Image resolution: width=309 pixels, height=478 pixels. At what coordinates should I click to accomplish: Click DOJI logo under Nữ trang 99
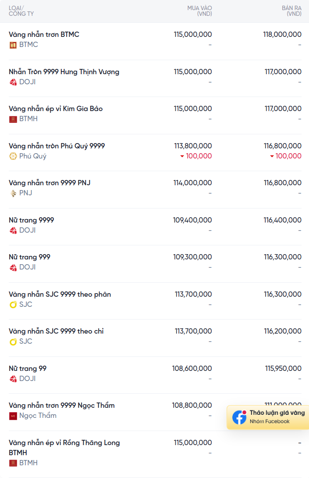pyautogui.click(x=13, y=379)
